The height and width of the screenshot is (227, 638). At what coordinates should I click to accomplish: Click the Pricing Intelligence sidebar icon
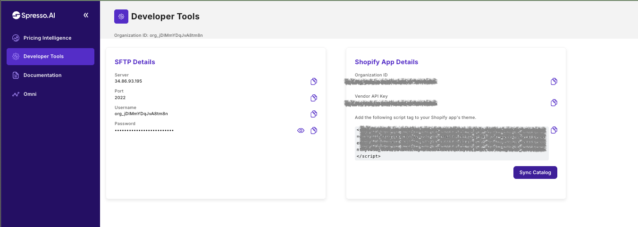pos(16,38)
